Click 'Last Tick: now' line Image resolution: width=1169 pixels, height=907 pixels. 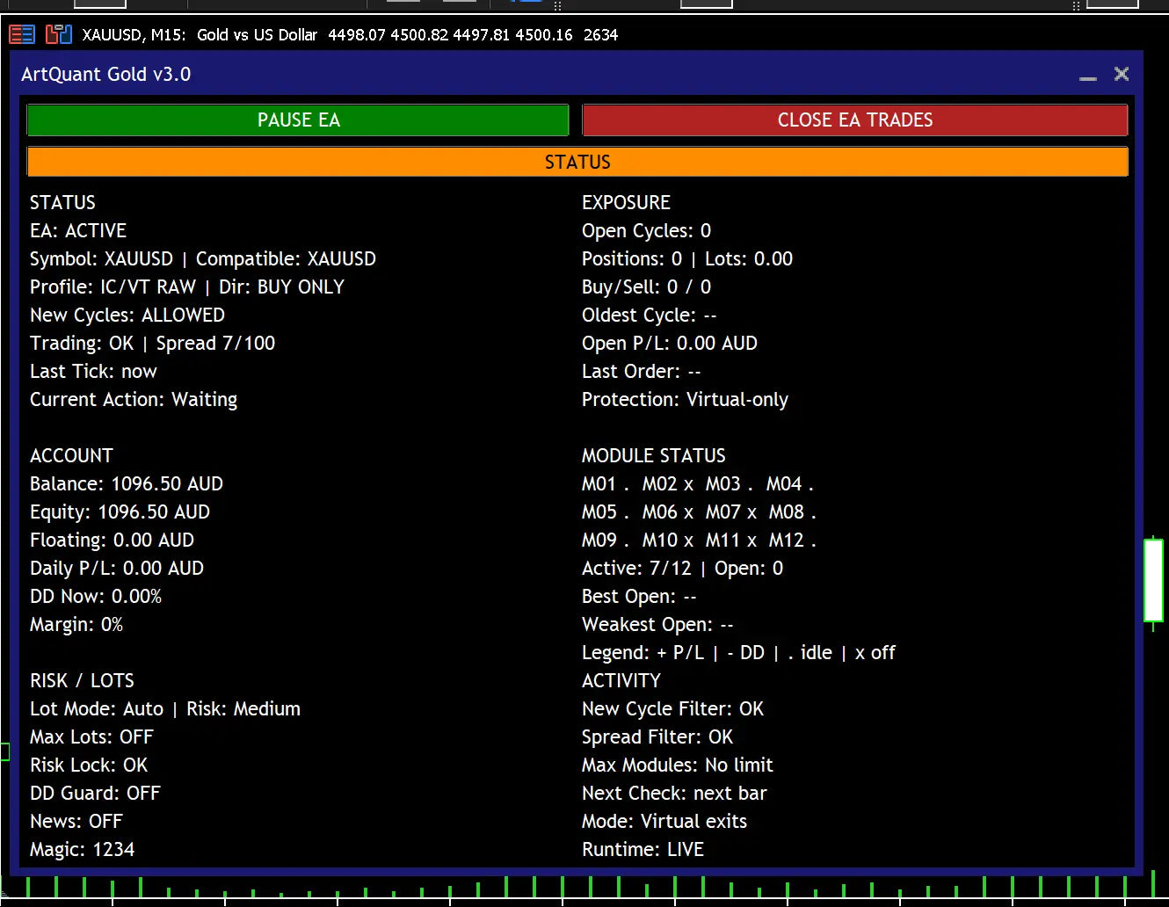(x=93, y=371)
